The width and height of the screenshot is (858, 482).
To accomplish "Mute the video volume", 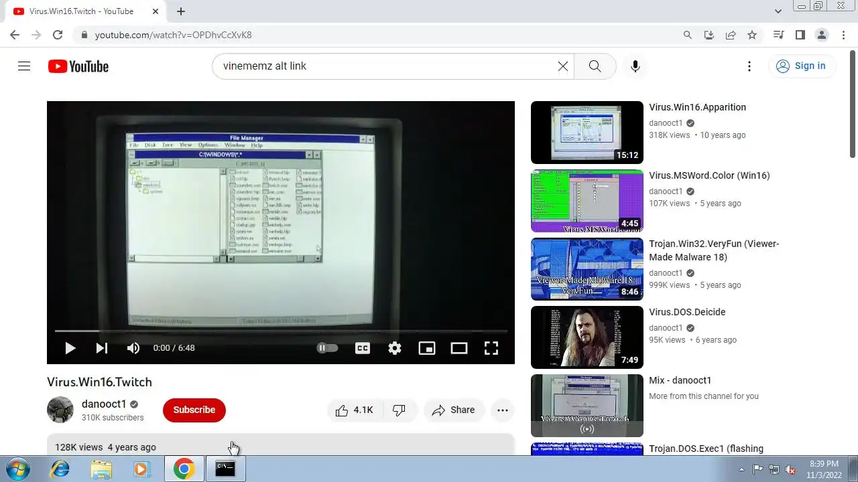I will click(x=133, y=348).
